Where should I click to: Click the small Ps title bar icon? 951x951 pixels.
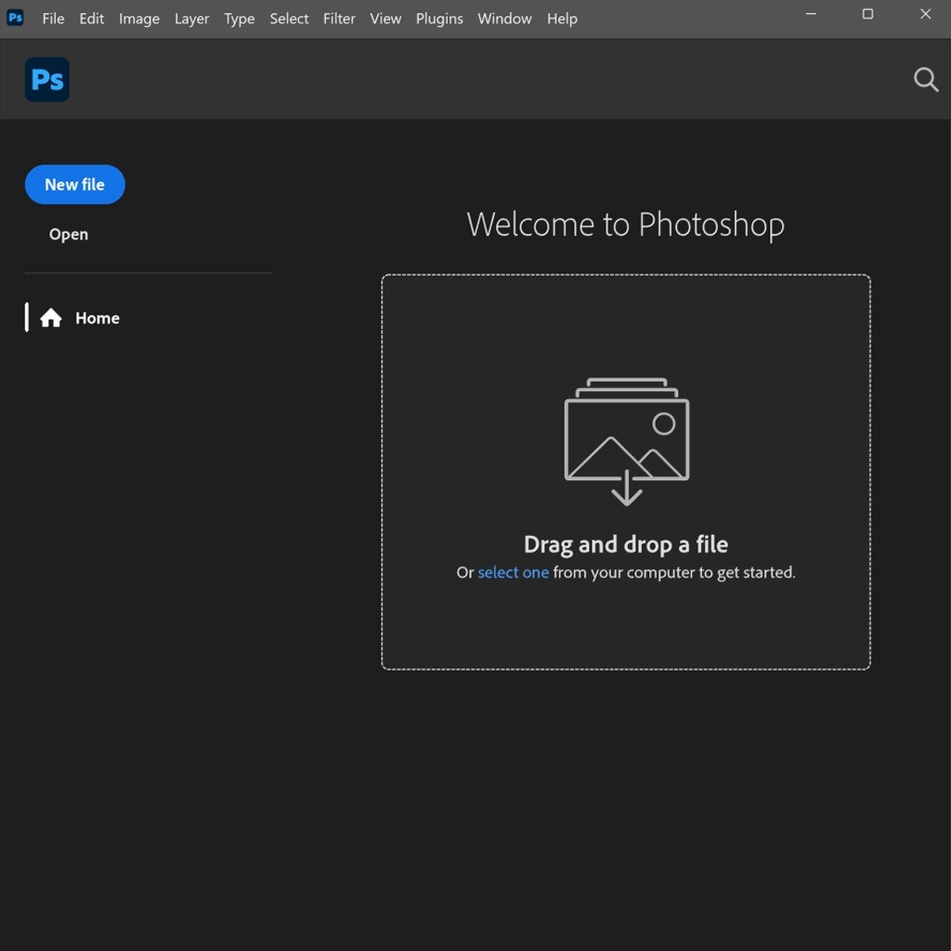[15, 18]
